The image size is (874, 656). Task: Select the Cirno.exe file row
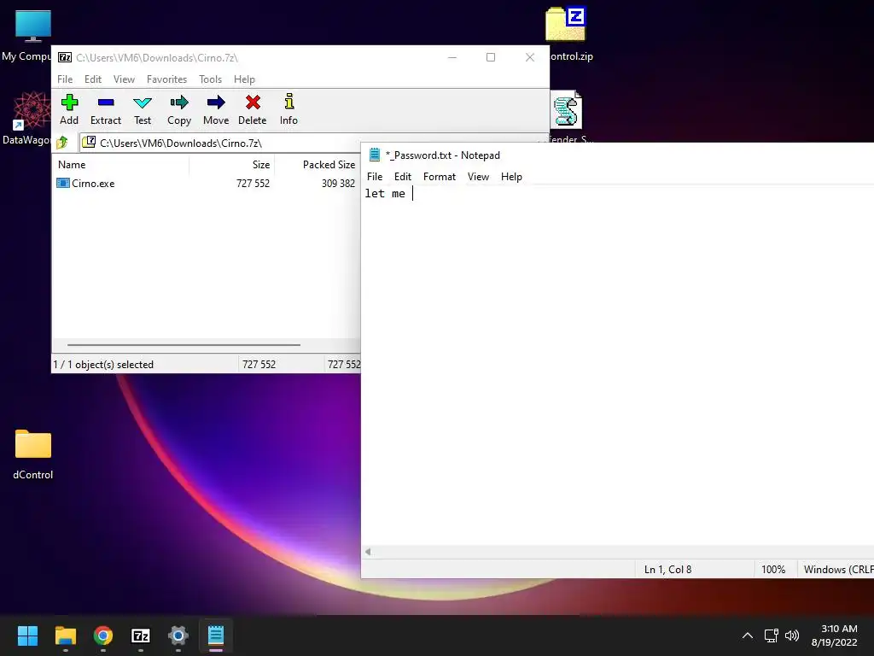(x=206, y=183)
